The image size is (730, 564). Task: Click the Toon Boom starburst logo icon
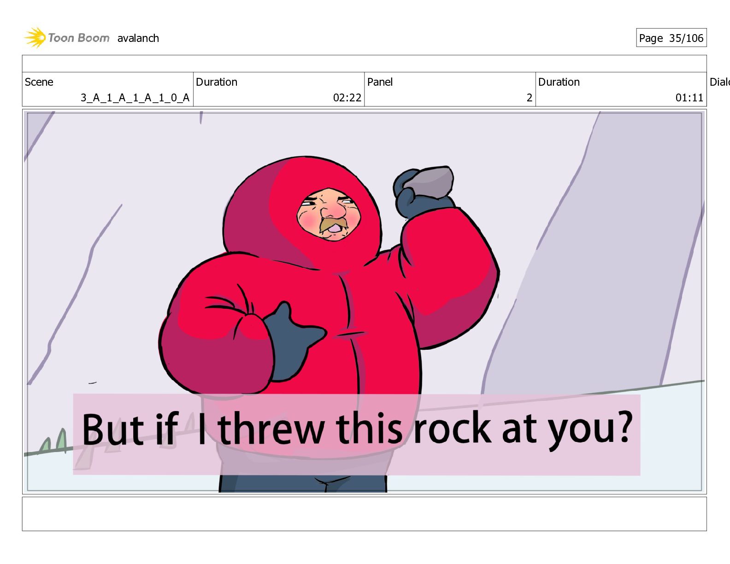coord(35,37)
